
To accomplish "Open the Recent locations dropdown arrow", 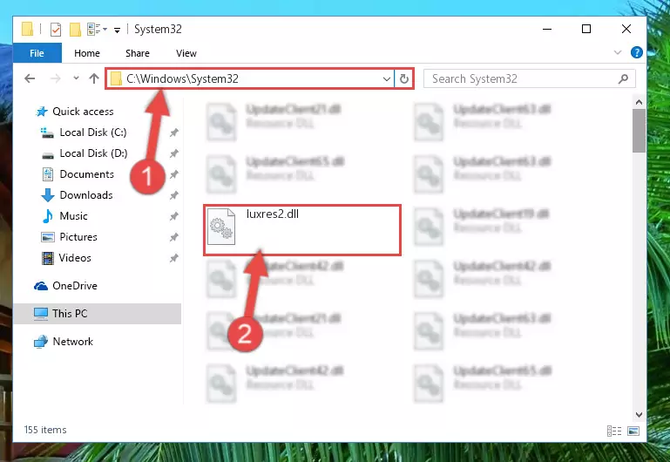I will [76, 78].
